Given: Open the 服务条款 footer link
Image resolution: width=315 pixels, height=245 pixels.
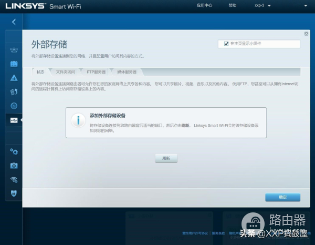Looking at the screenshot, I should [218, 233].
